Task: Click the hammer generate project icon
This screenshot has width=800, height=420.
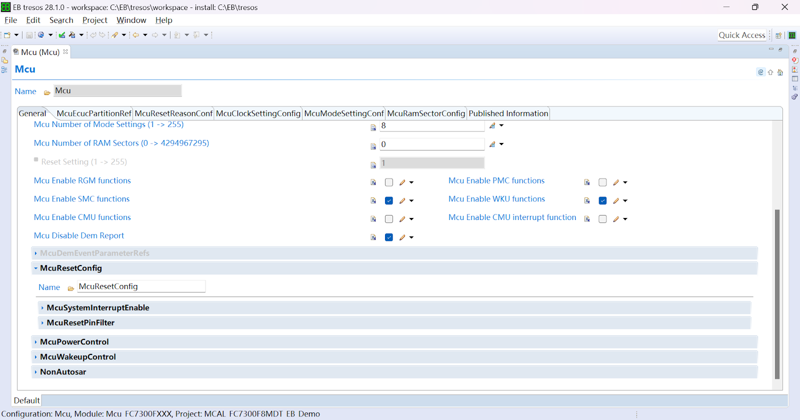Action: tap(72, 35)
